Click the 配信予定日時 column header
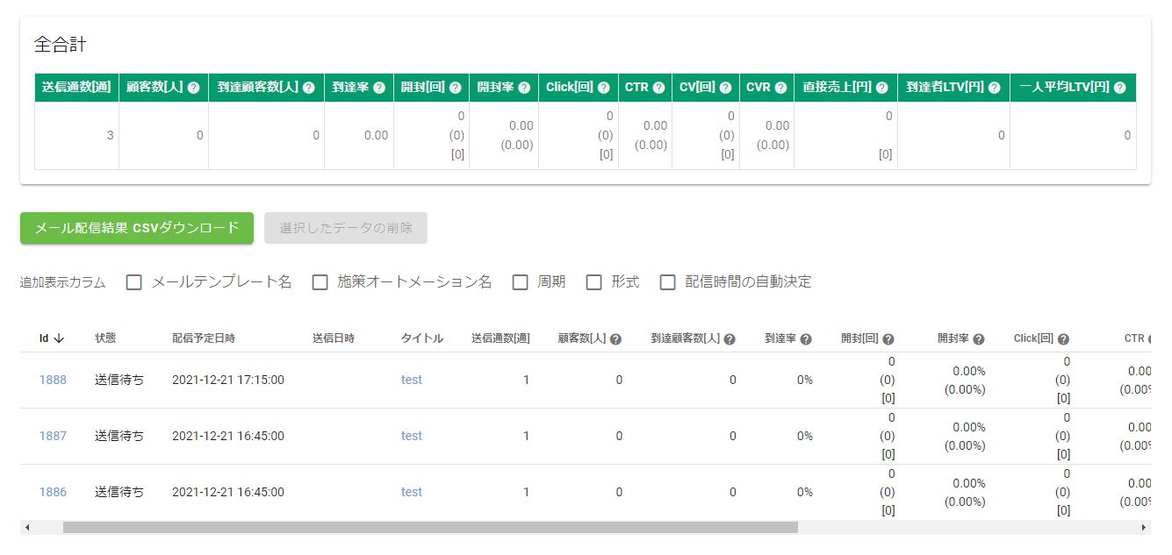Image resolution: width=1172 pixels, height=555 pixels. coord(204,338)
